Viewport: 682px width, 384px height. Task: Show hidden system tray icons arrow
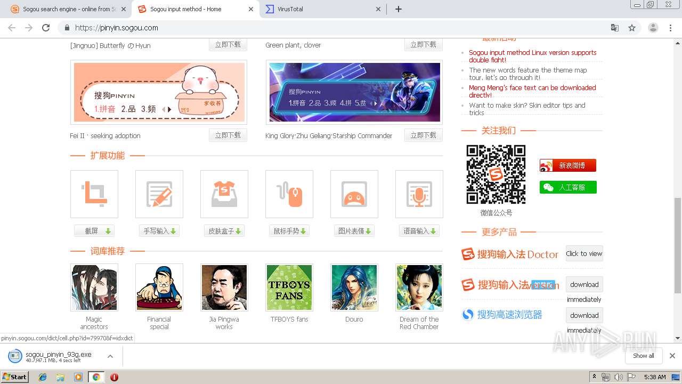594,377
